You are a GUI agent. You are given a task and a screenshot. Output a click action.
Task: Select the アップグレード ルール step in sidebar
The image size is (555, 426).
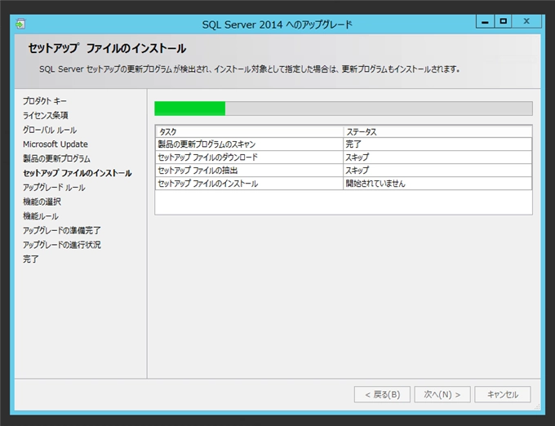click(x=54, y=188)
